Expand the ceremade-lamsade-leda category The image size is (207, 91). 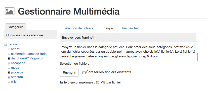(x=9, y=54)
